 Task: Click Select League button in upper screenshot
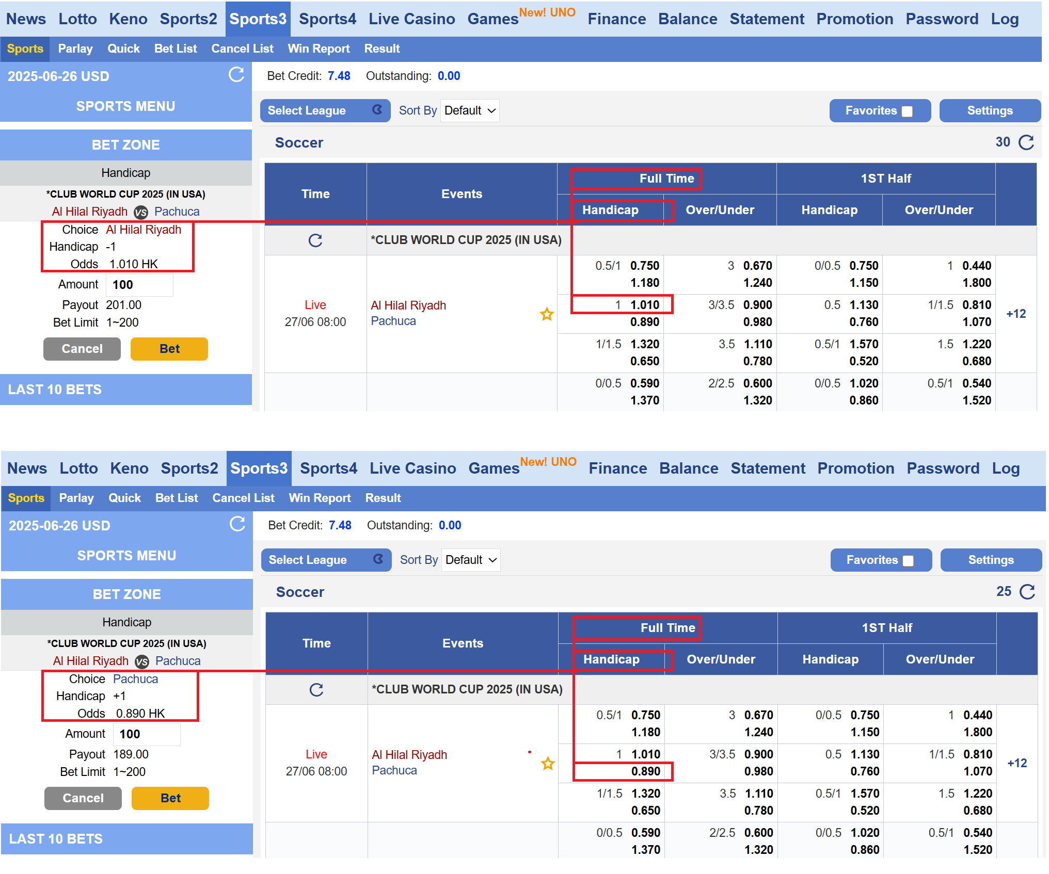[x=325, y=110]
